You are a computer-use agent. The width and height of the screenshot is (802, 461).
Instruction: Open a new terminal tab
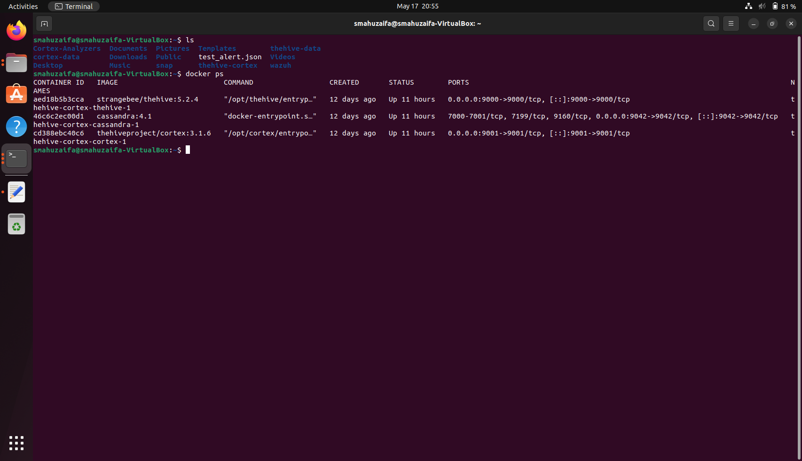[x=44, y=24]
